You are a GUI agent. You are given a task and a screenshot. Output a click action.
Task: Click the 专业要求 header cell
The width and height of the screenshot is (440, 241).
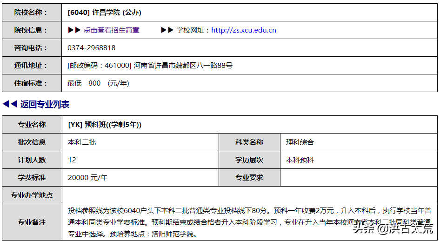249,178
